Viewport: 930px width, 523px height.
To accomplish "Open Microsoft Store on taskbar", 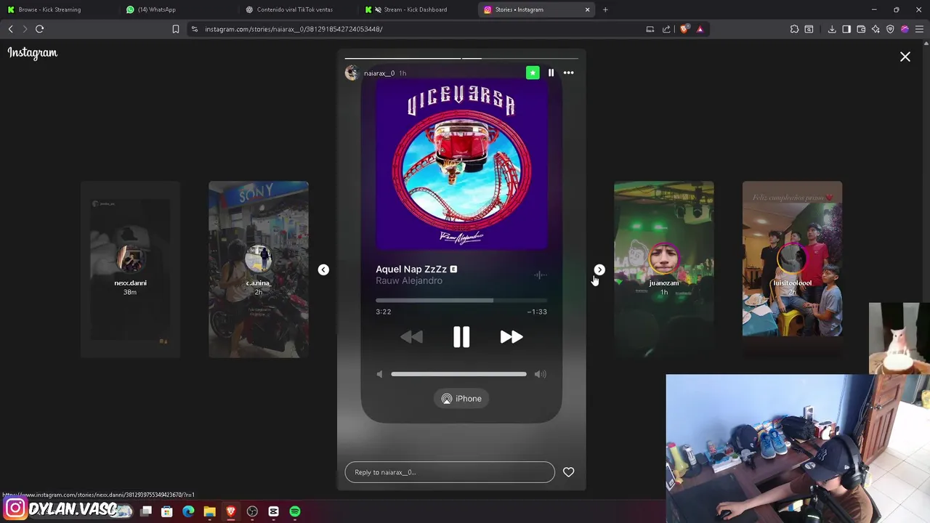I will [166, 511].
